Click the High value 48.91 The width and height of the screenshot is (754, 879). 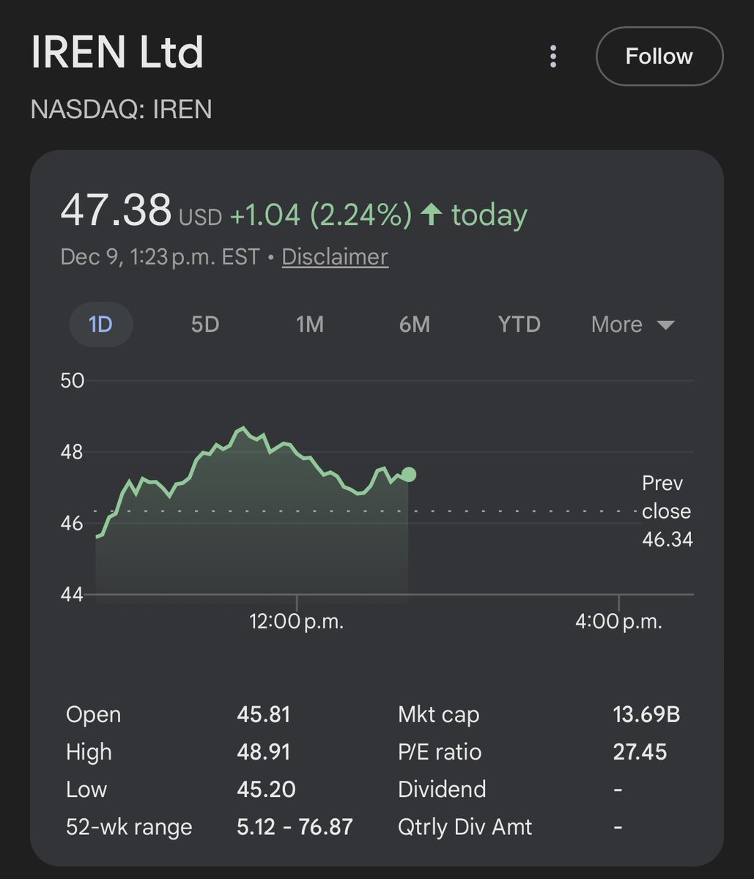click(x=264, y=752)
